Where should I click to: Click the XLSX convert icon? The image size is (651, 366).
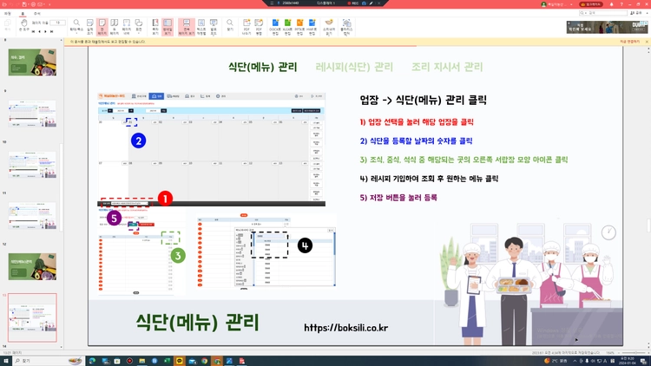point(287,27)
